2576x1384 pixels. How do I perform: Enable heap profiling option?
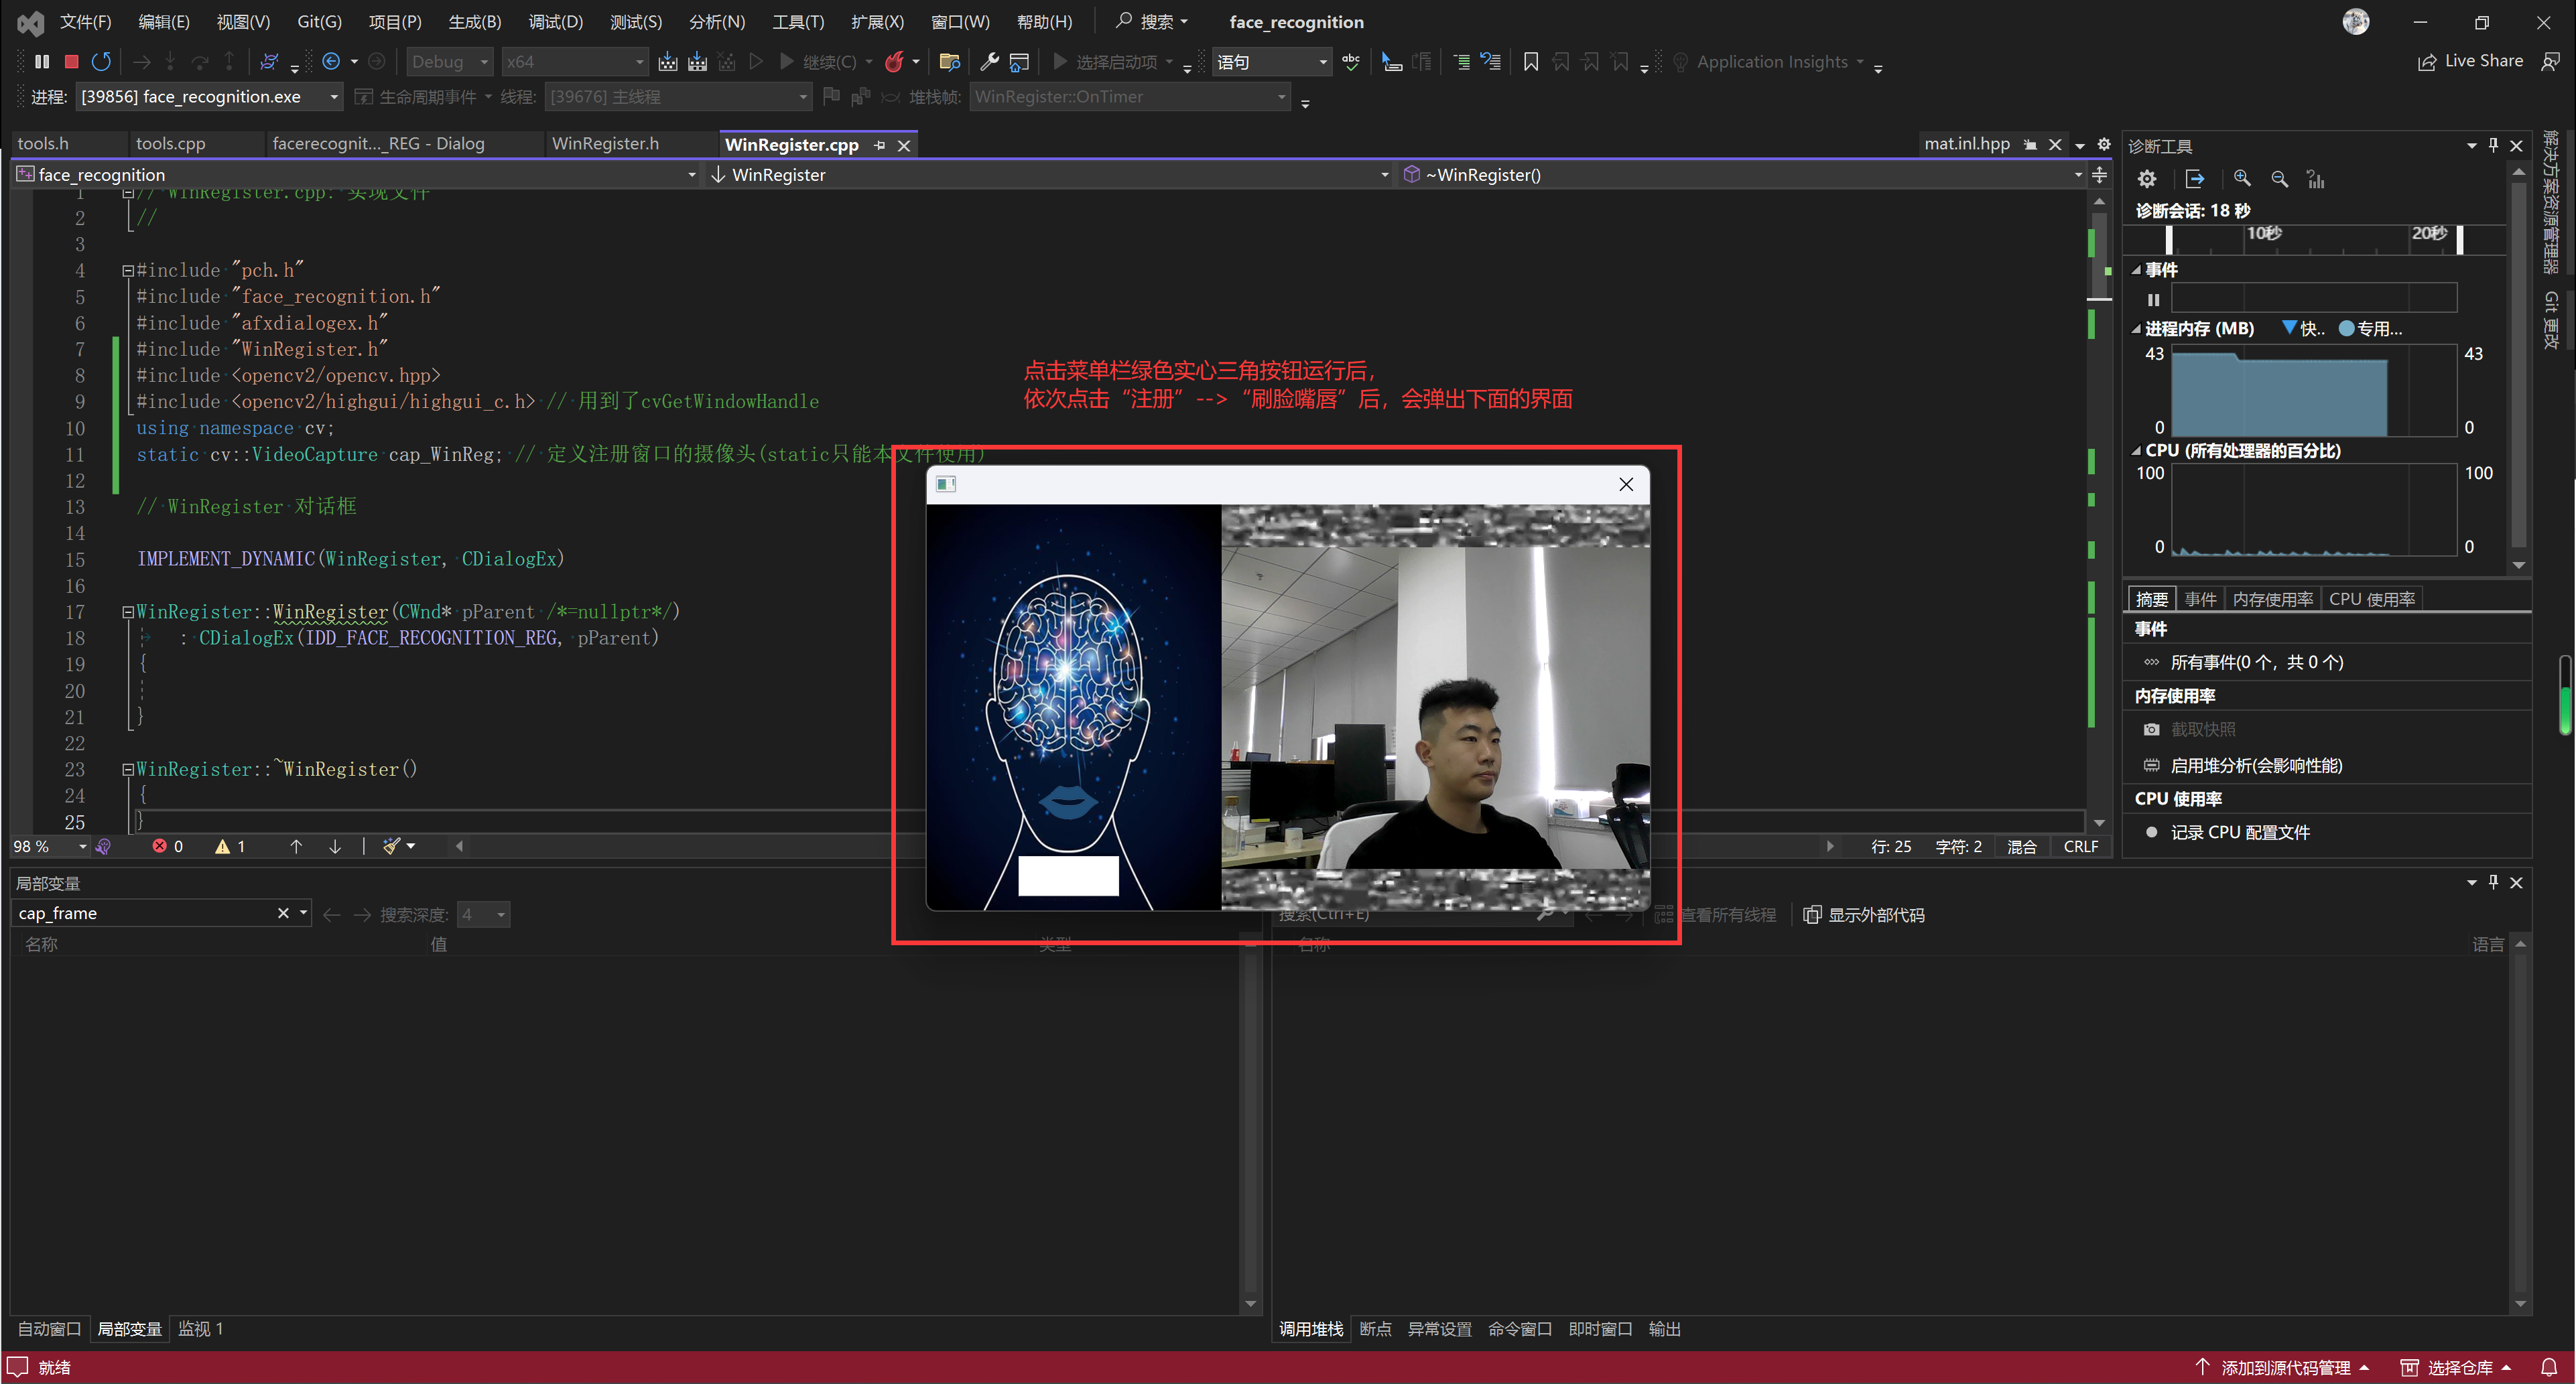tap(2255, 766)
